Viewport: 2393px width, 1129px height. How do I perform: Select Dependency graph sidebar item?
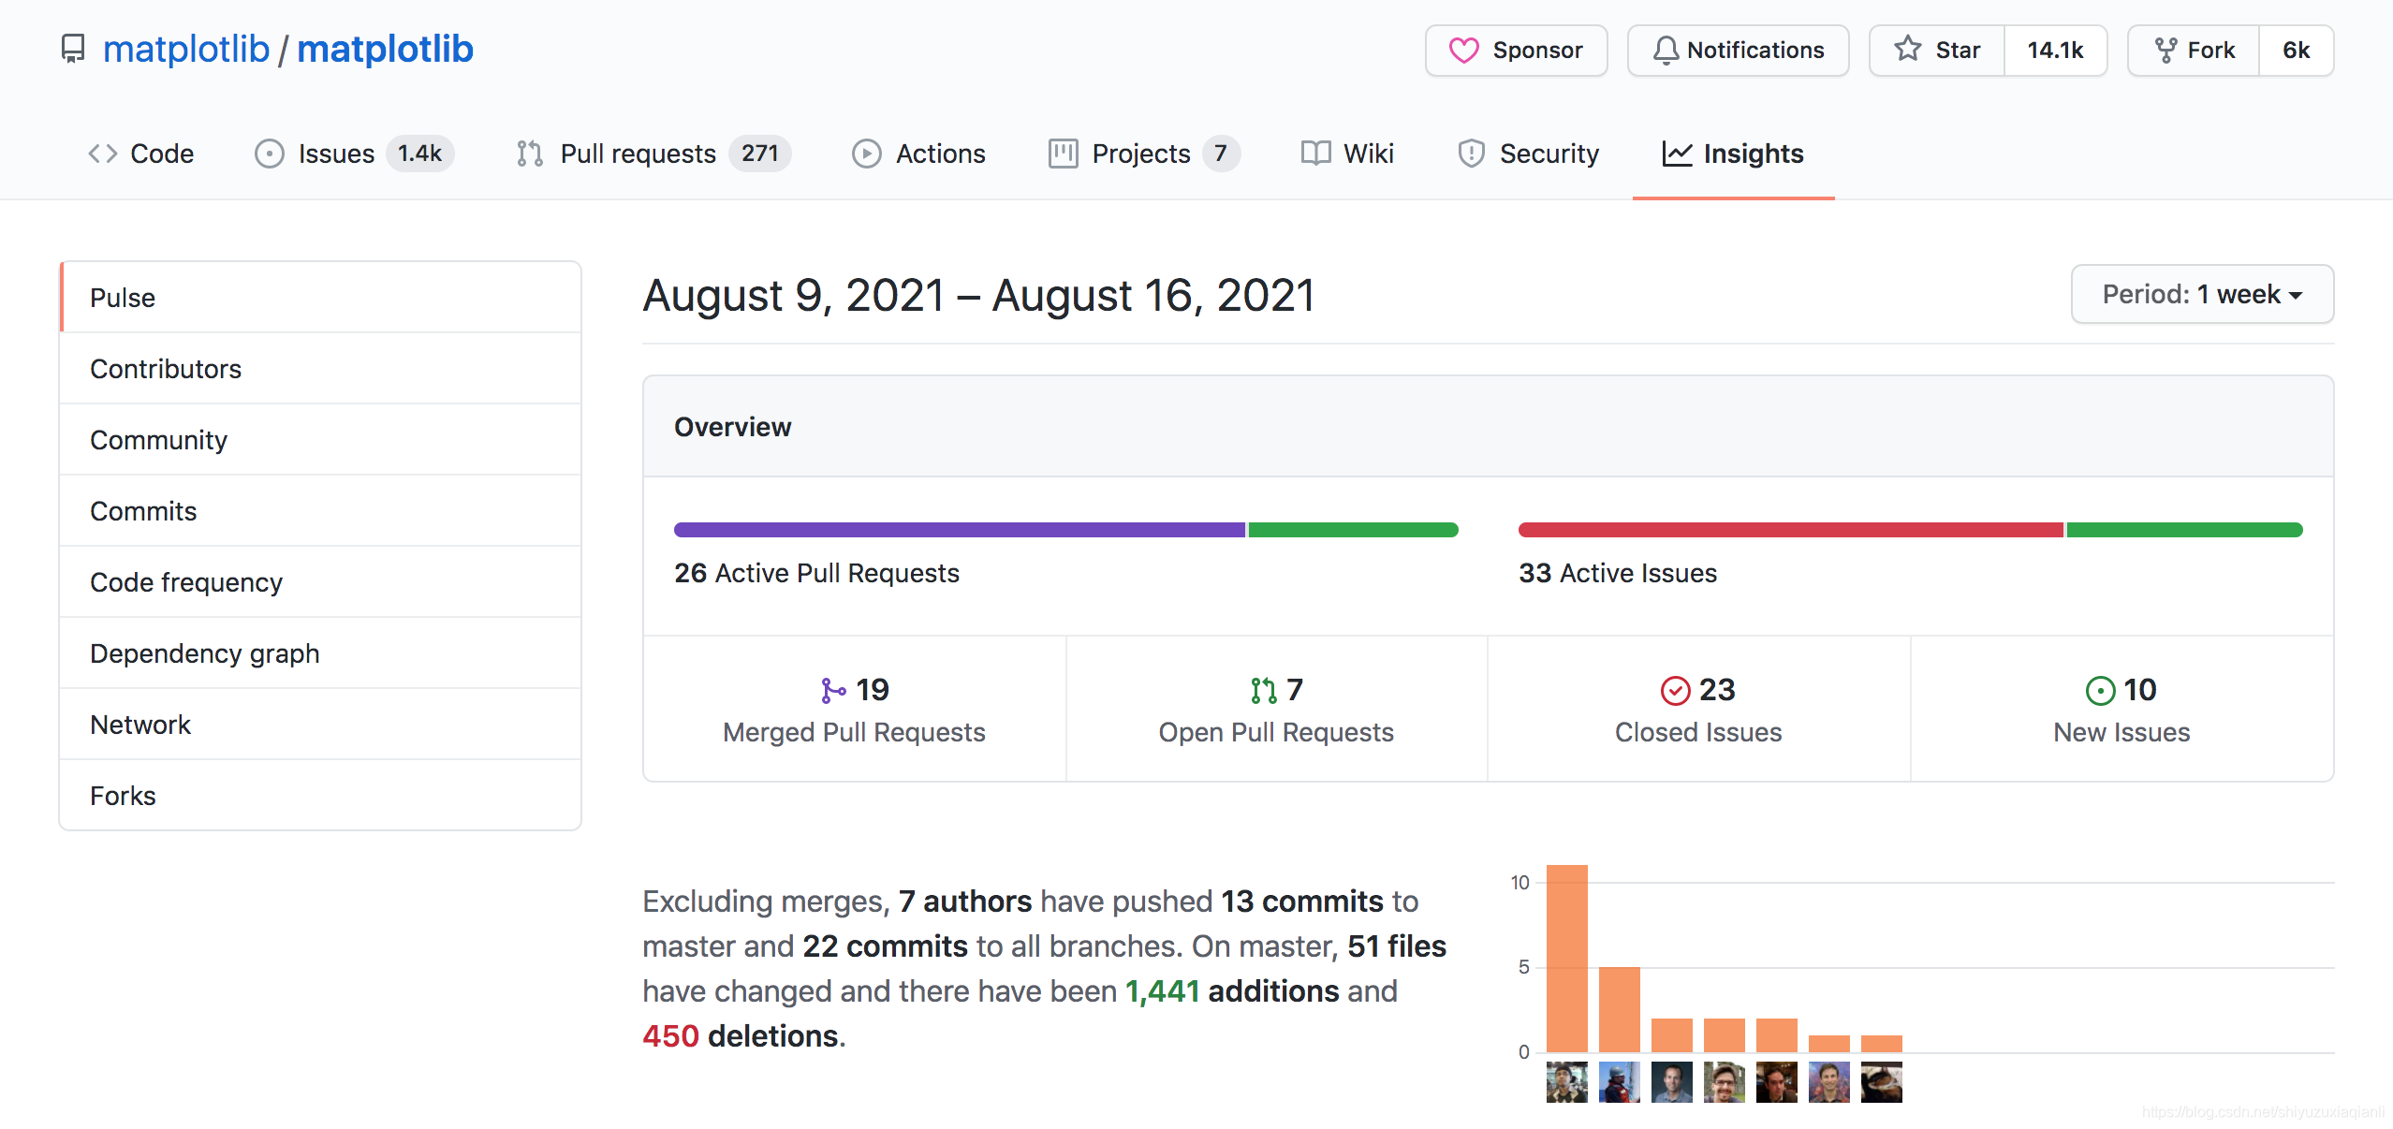(205, 653)
